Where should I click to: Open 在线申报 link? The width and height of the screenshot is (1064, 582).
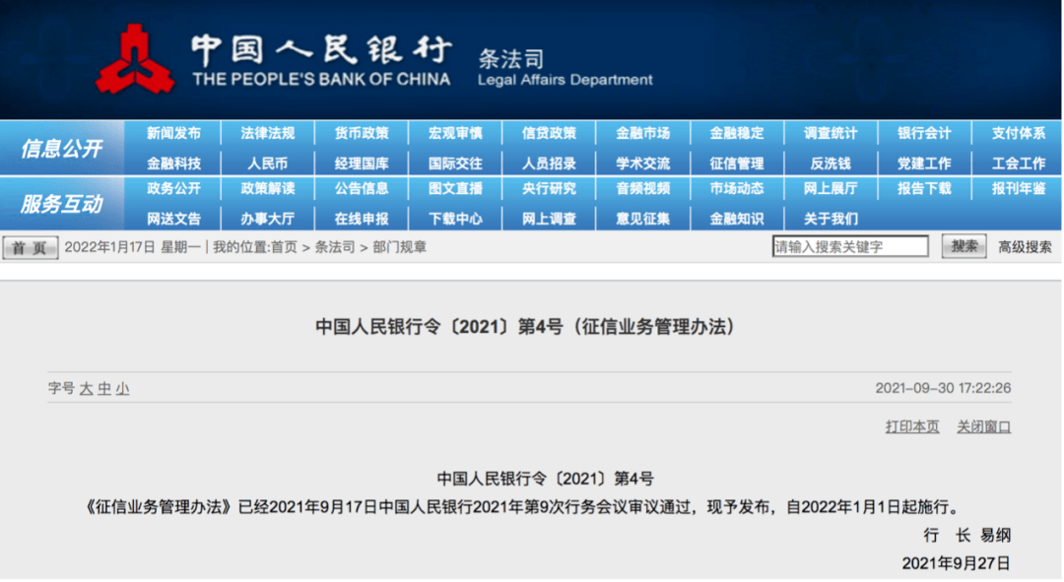pyautogui.click(x=362, y=219)
